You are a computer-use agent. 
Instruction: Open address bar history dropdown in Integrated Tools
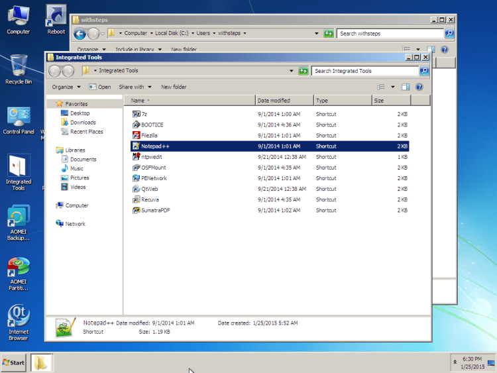pos(292,71)
